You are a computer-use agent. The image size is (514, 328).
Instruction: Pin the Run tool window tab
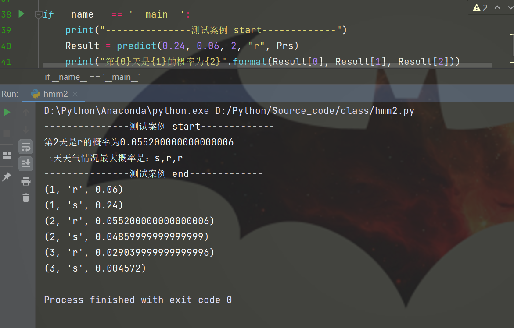pos(7,176)
